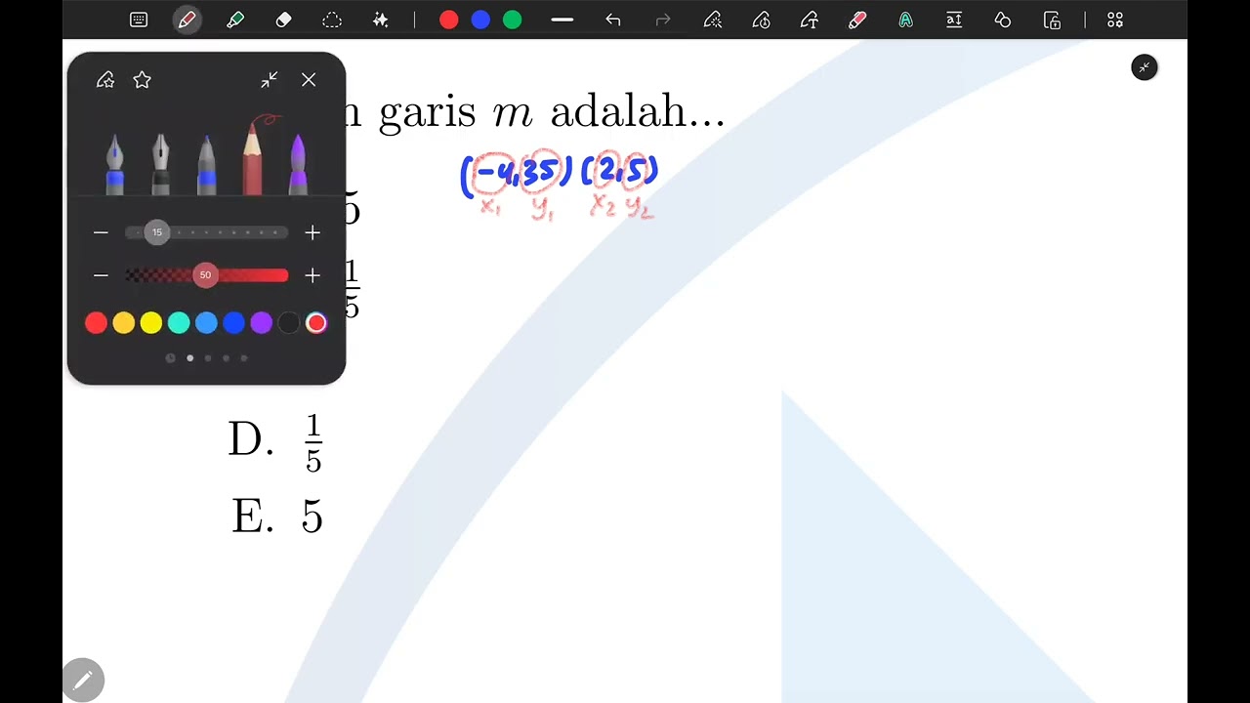Image resolution: width=1250 pixels, height=703 pixels.
Task: Select the green highlighter tool
Action: tap(235, 20)
